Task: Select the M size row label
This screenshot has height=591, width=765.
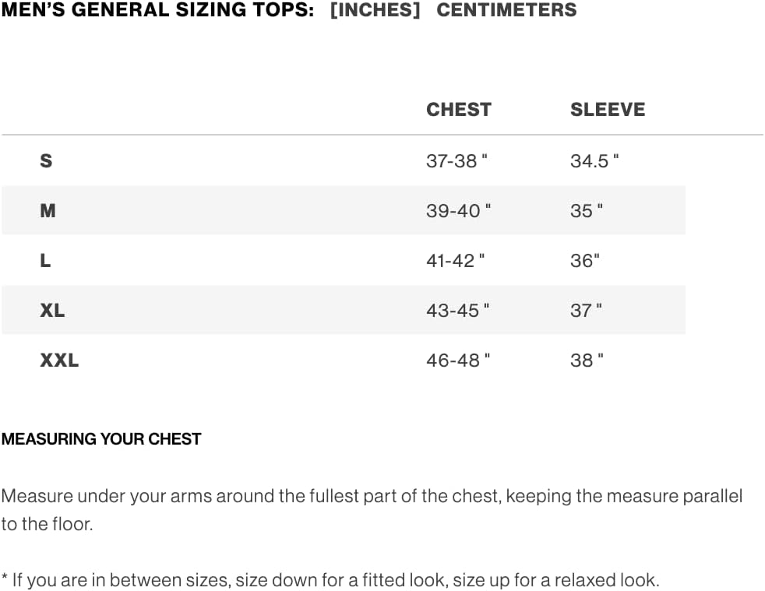Action: [48, 210]
